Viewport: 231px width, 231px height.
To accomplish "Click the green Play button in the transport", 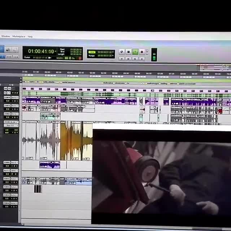I will tap(135, 52).
